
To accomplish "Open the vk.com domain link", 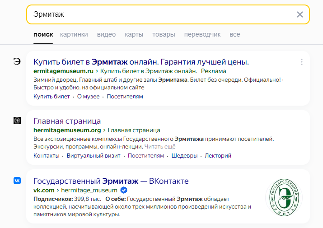I will tap(44, 190).
